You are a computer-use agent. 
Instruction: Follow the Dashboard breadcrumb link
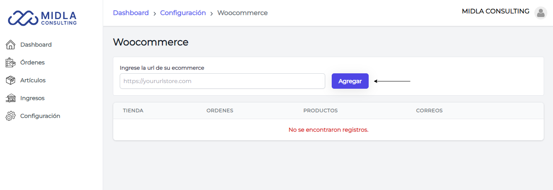tap(131, 13)
